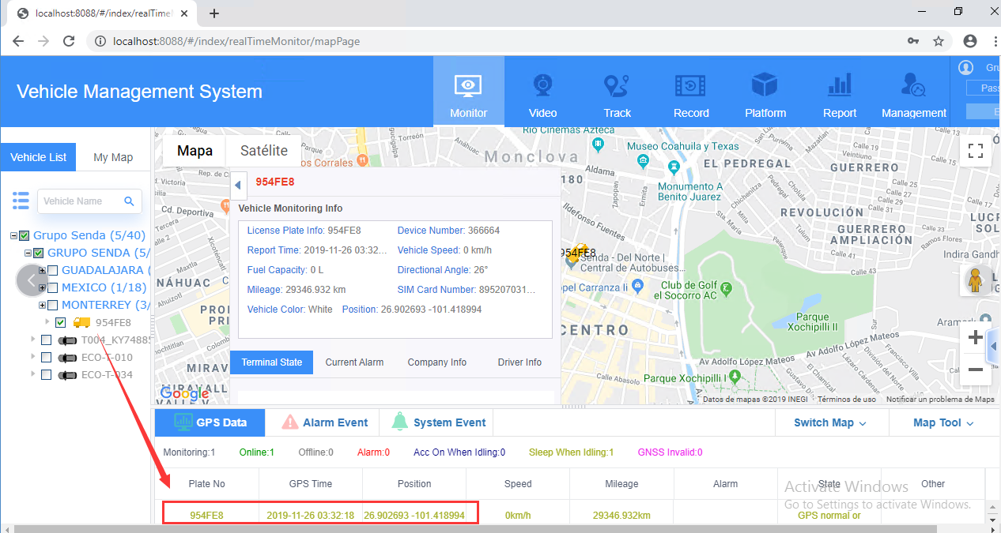Screen dimensions: 1001x533
Task: Switch map to Mapa view
Action: pos(195,150)
